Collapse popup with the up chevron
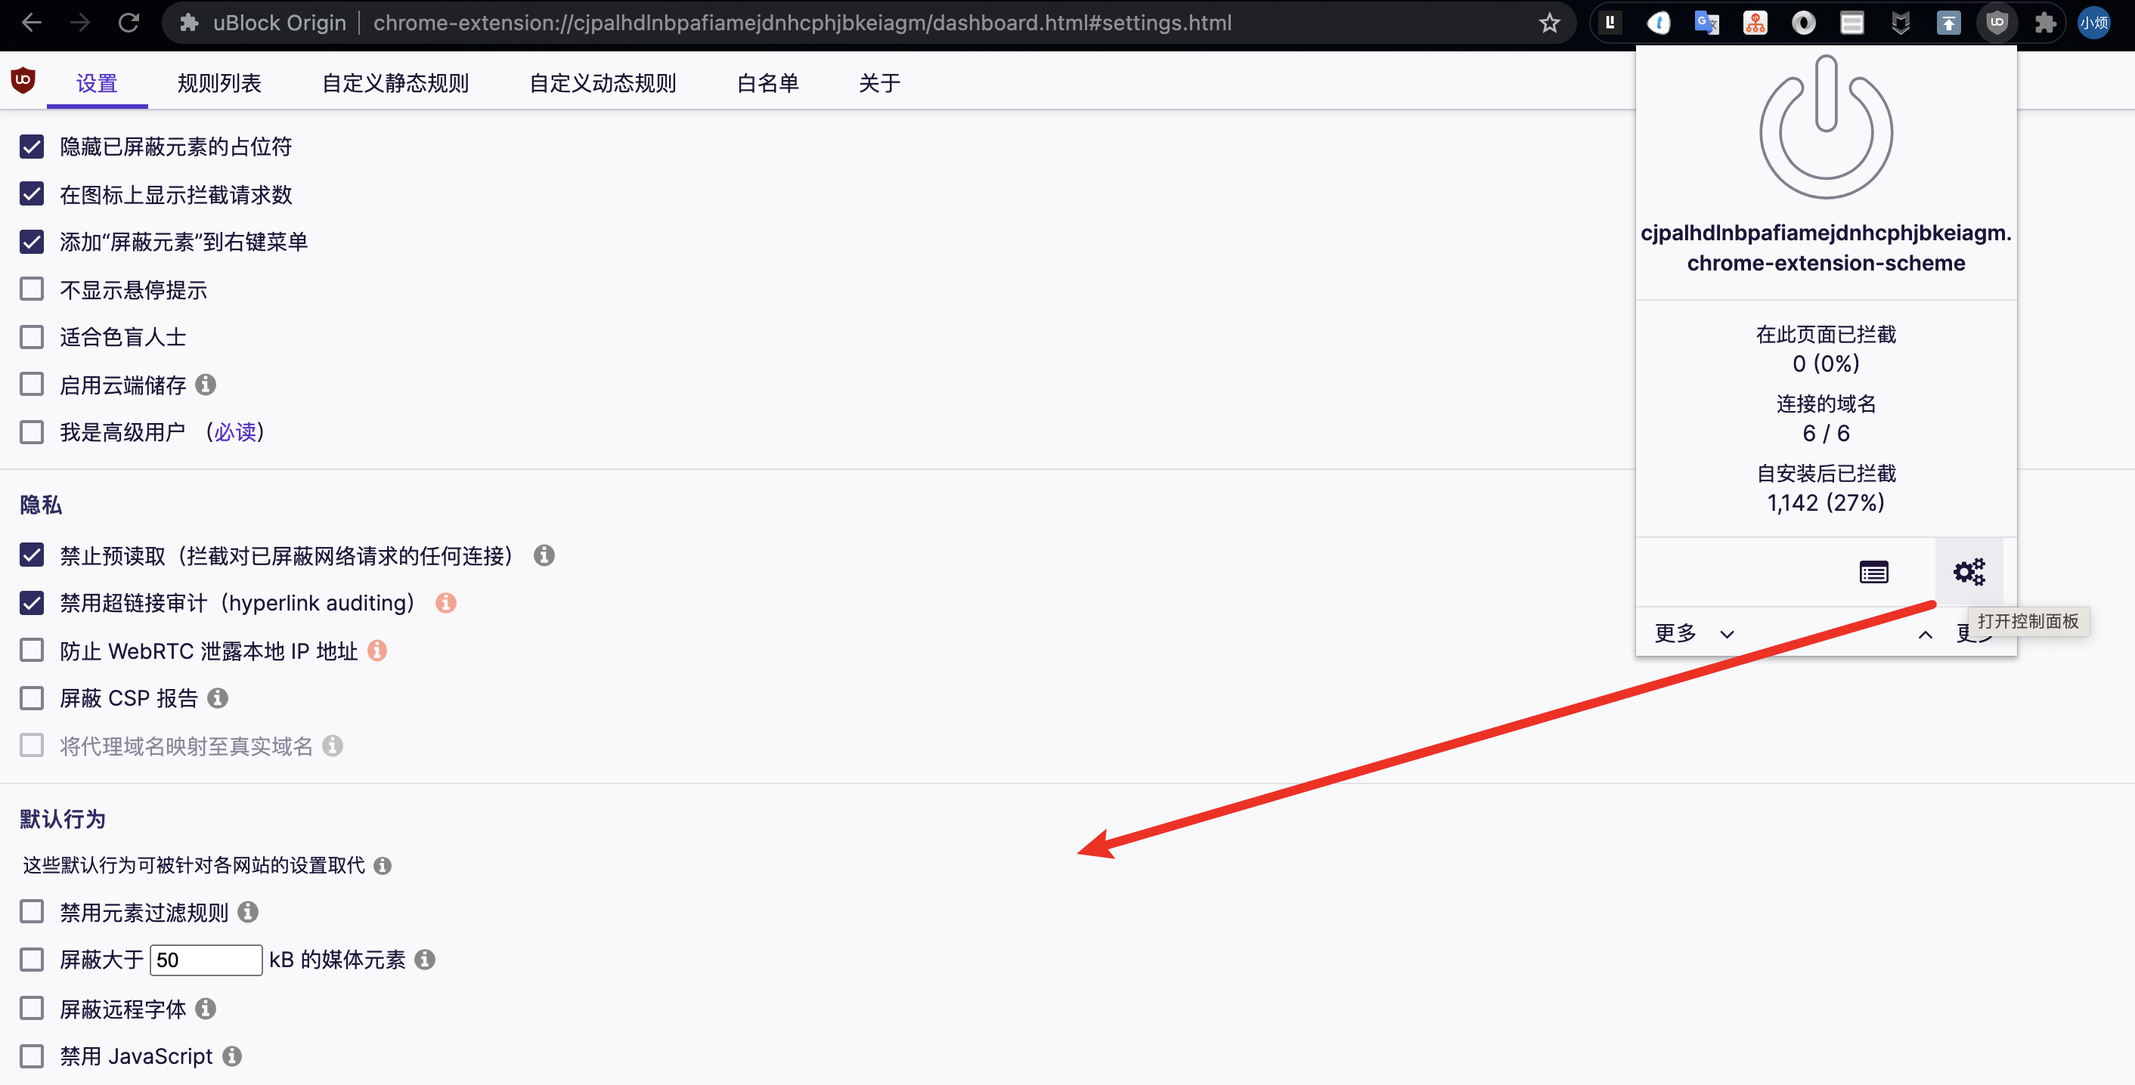Image resolution: width=2135 pixels, height=1085 pixels. 1925,635
